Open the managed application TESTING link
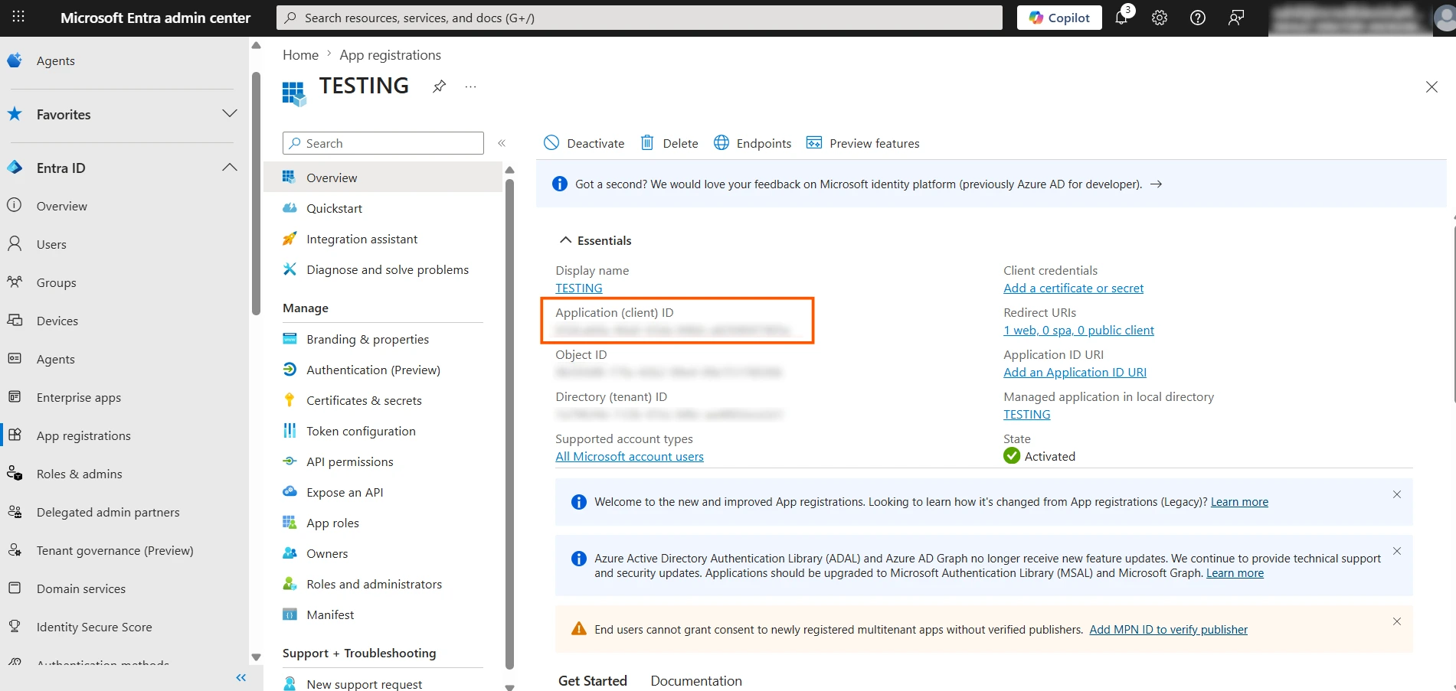 (x=1027, y=415)
